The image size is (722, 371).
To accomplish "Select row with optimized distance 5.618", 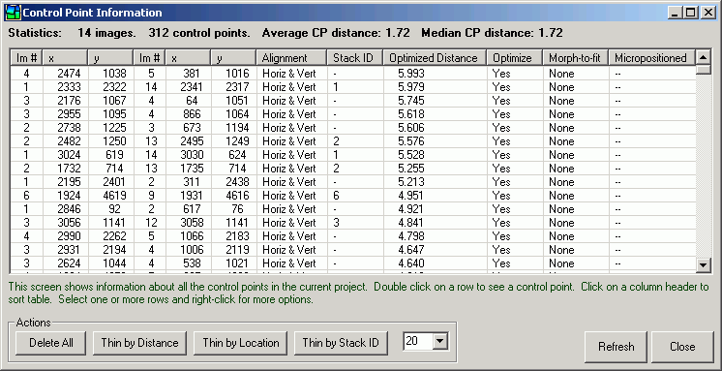I will click(x=353, y=114).
